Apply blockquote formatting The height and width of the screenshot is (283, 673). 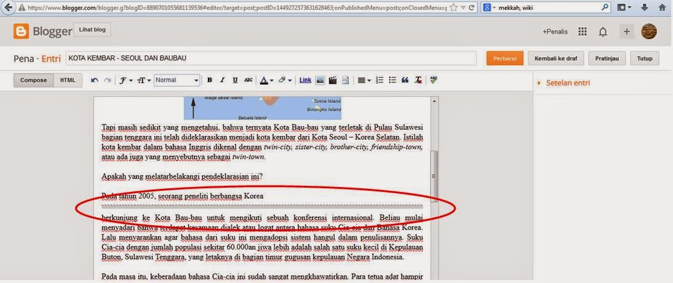click(405, 81)
